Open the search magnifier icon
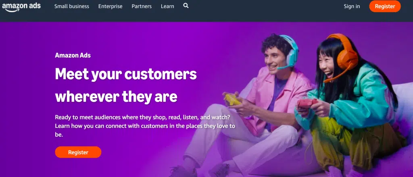 (186, 6)
